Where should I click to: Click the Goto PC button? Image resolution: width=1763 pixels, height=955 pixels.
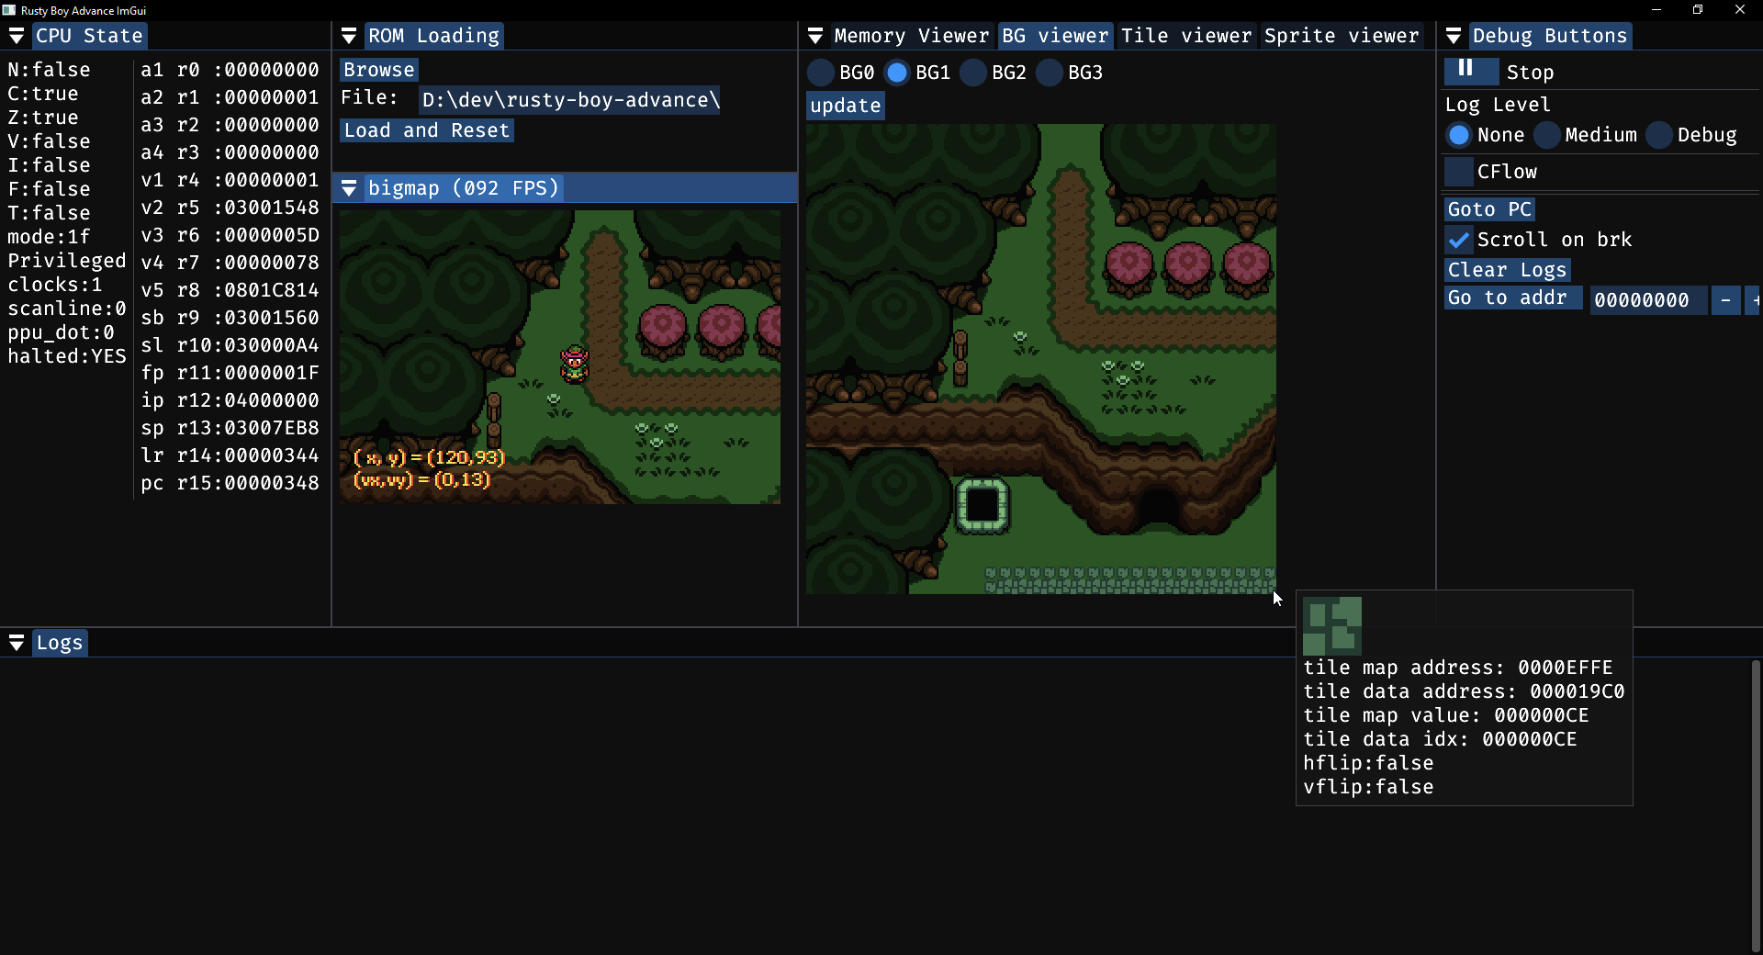click(x=1490, y=209)
